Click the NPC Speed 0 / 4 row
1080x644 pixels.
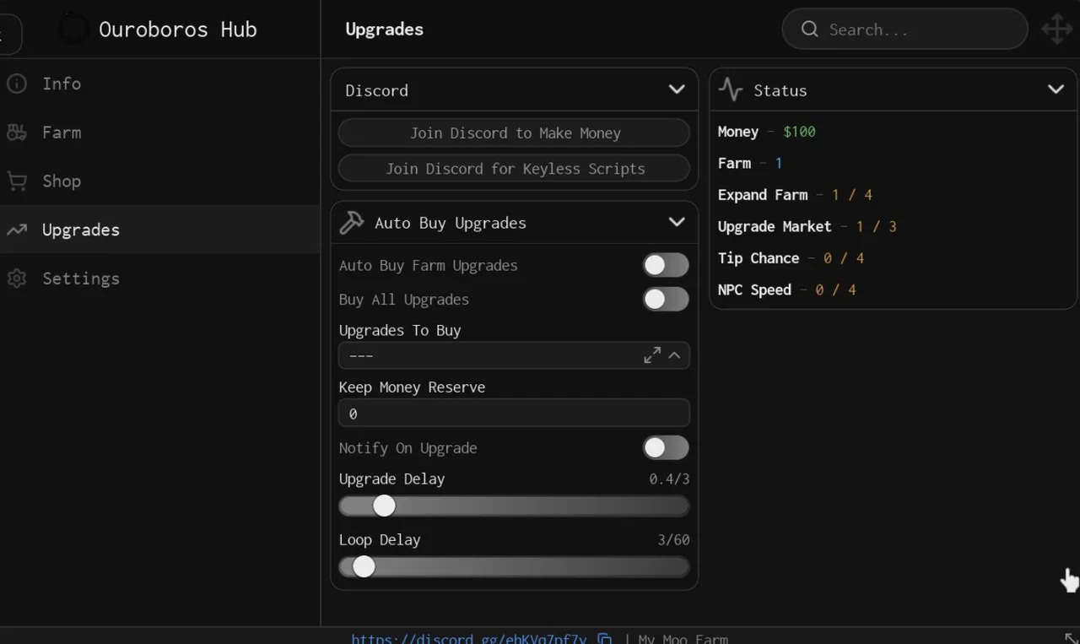point(786,290)
